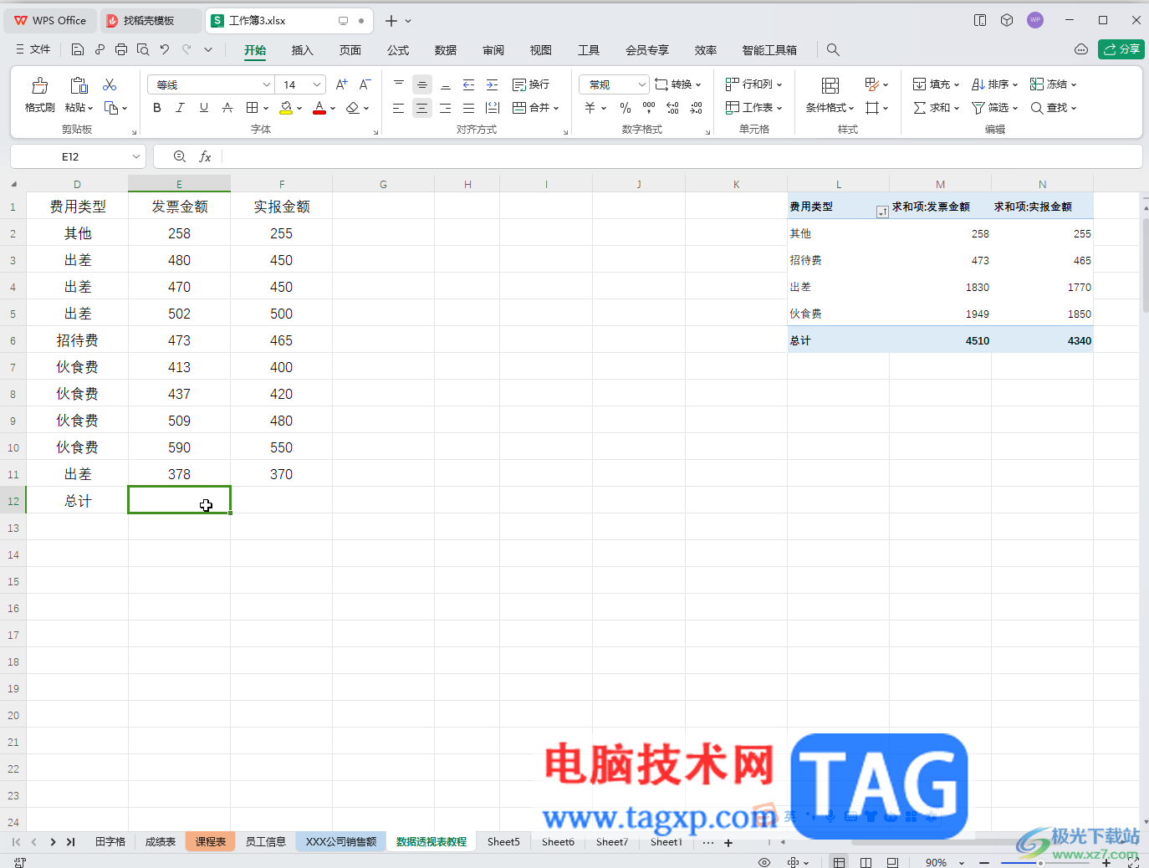Click the Filter (筛选) funnel icon
The image size is (1149, 868).
click(978, 108)
